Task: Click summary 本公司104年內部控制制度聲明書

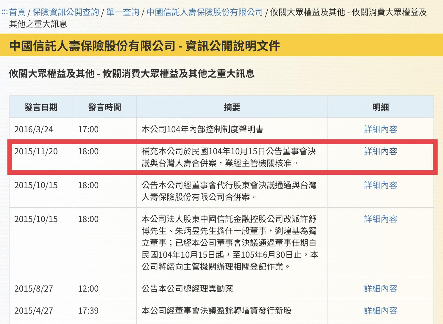Action: [x=202, y=129]
